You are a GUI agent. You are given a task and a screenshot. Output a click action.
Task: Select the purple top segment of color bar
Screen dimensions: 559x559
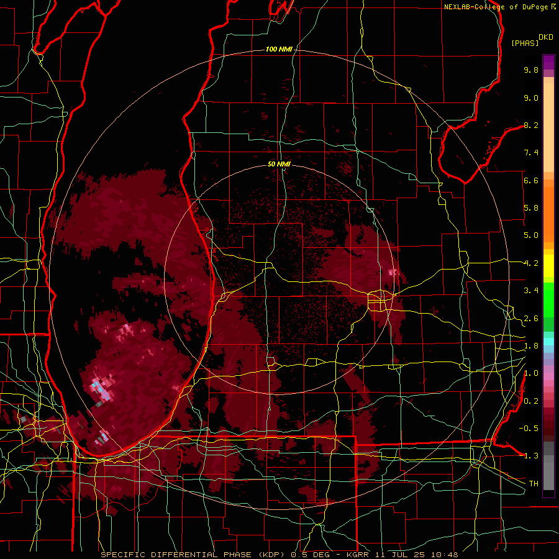548,62
